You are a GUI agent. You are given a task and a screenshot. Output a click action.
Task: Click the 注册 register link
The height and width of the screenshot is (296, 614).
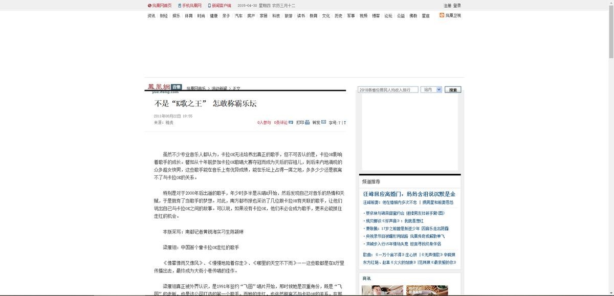pos(447,6)
